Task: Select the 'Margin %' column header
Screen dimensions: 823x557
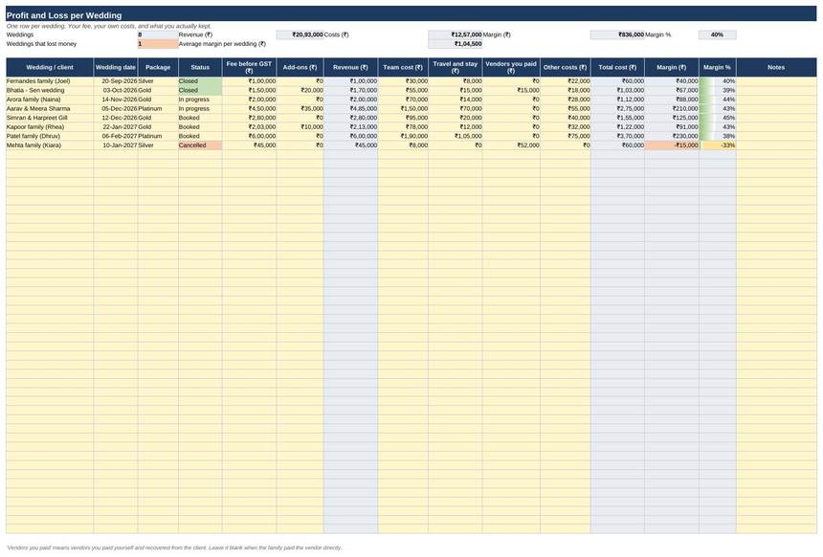Action: (718, 67)
